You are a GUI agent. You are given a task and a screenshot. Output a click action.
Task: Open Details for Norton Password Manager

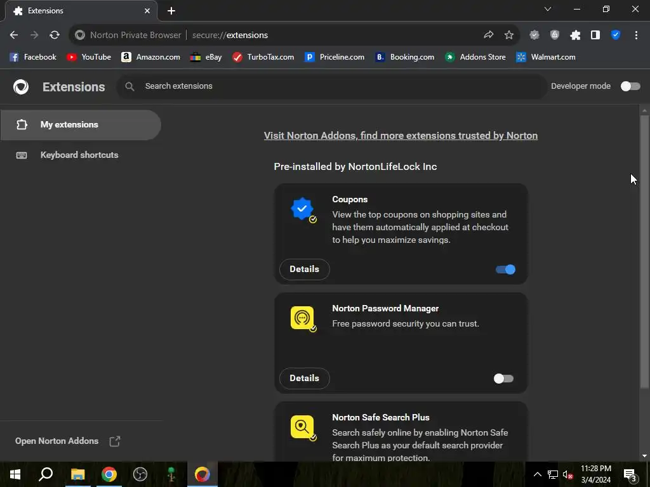point(304,378)
